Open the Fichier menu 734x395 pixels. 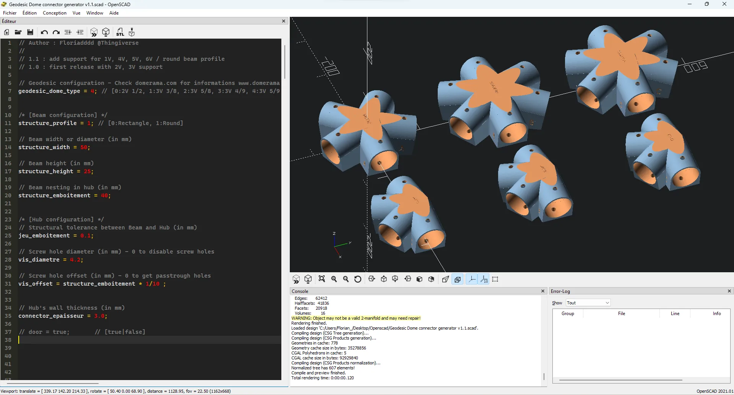[x=10, y=13]
